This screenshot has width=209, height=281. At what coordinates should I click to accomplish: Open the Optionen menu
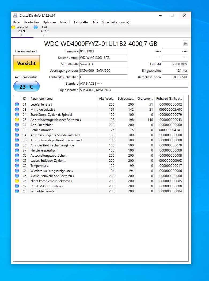pos(49,22)
